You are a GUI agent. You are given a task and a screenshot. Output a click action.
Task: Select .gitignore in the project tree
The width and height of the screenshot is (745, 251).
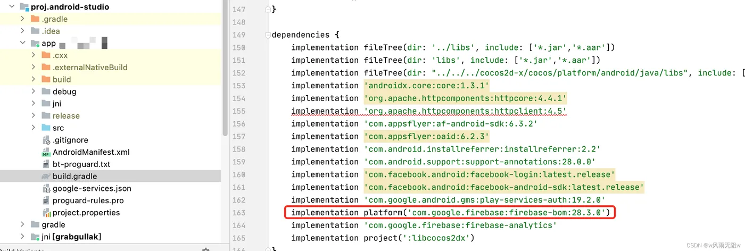(70, 140)
